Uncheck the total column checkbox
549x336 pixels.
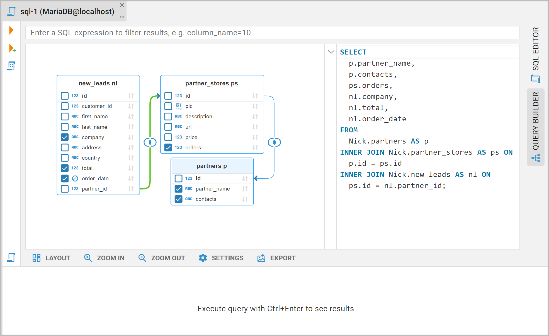[x=65, y=168]
